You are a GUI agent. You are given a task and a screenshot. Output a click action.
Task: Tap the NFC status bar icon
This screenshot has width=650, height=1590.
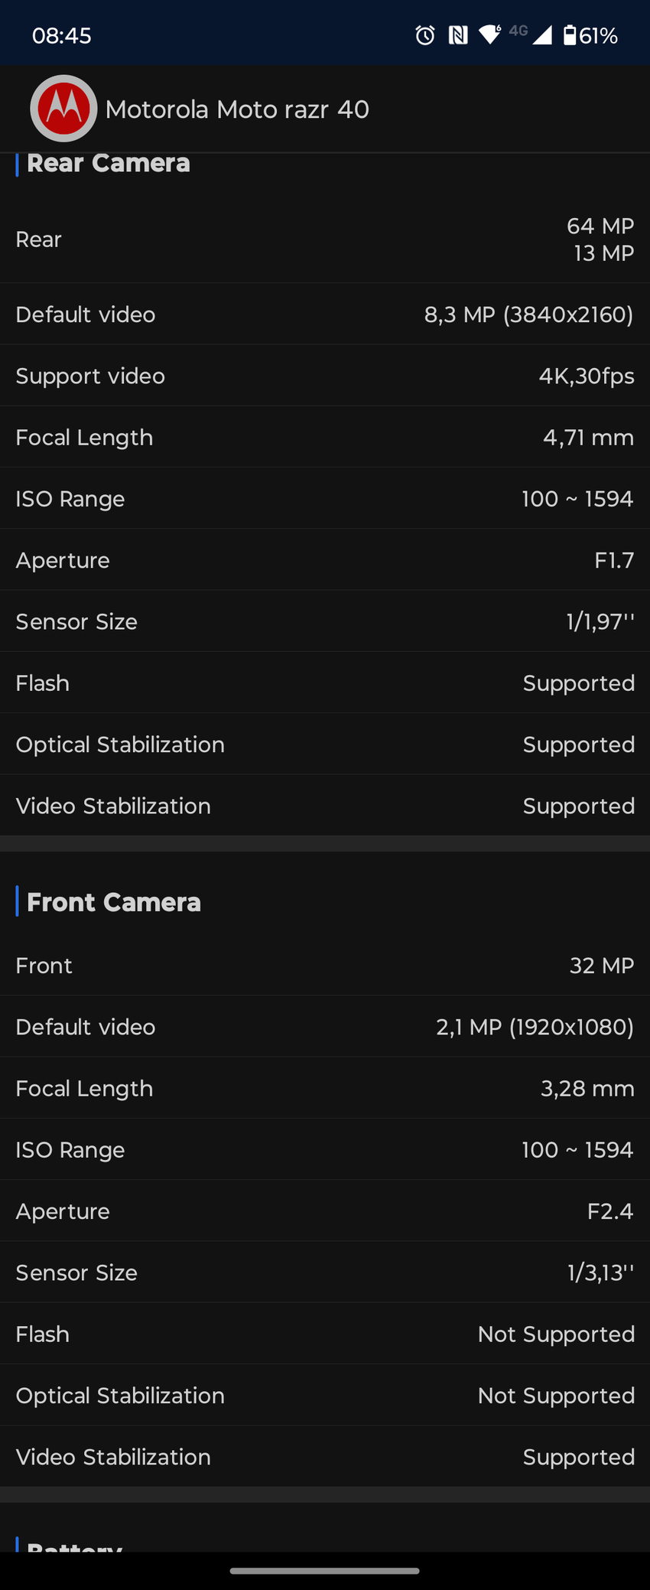point(458,35)
